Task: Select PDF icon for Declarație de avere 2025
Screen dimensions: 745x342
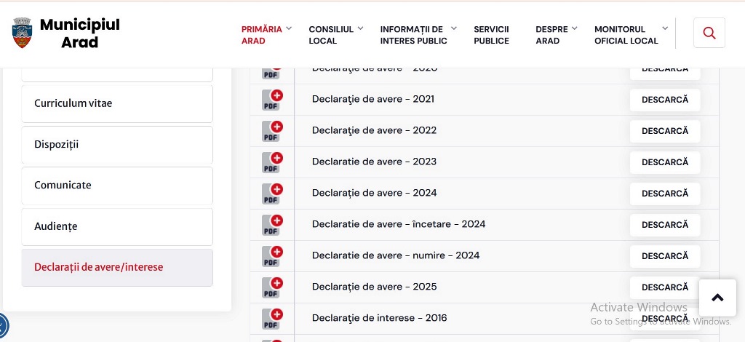Action: point(272,287)
